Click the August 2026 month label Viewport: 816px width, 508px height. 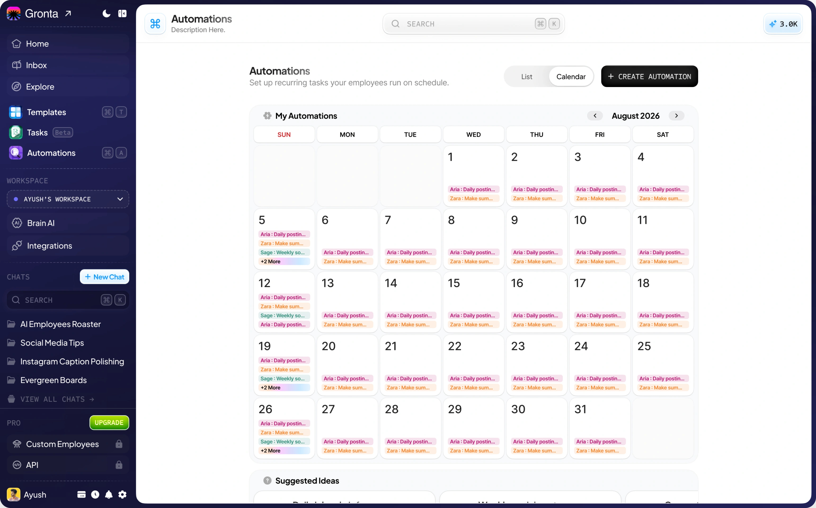click(636, 116)
